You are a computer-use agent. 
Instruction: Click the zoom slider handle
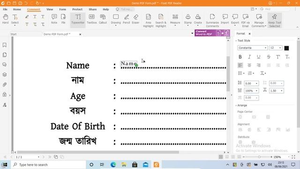click(x=259, y=157)
